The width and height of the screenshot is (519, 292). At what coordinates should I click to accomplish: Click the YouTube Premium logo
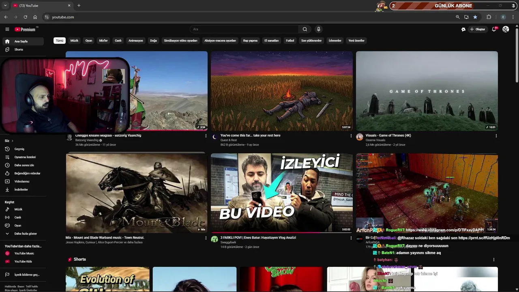(x=26, y=29)
